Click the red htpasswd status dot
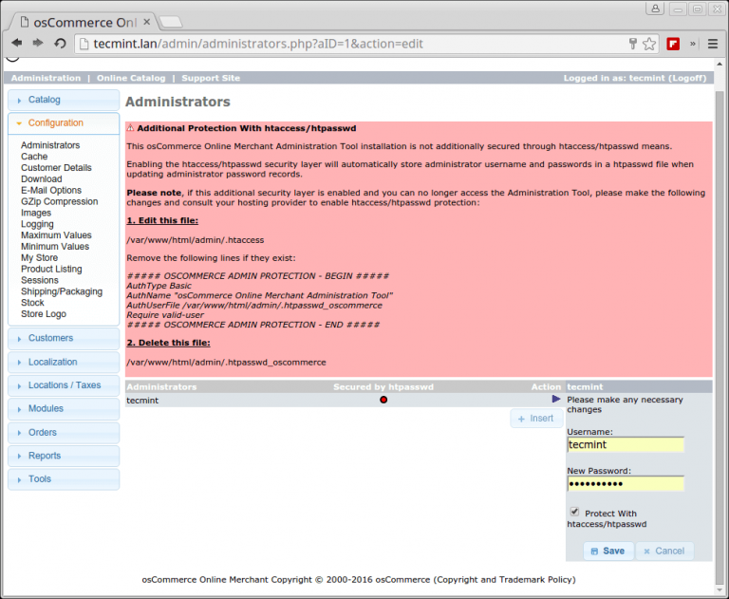 383,401
